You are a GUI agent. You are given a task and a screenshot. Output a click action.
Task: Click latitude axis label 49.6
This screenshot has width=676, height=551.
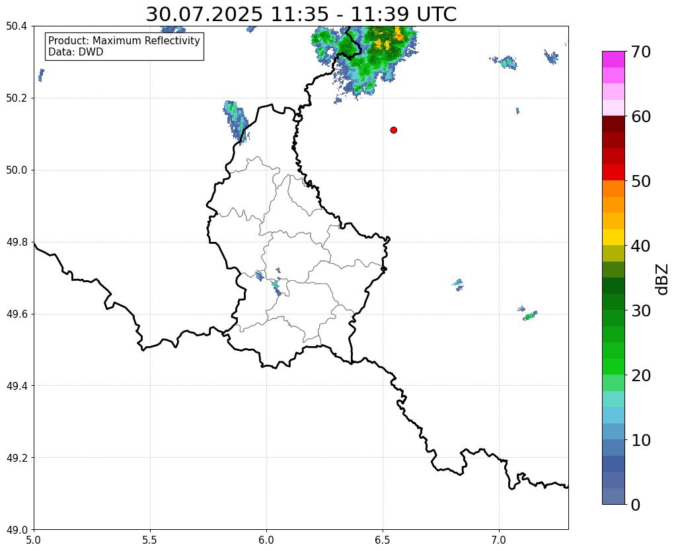click(17, 314)
